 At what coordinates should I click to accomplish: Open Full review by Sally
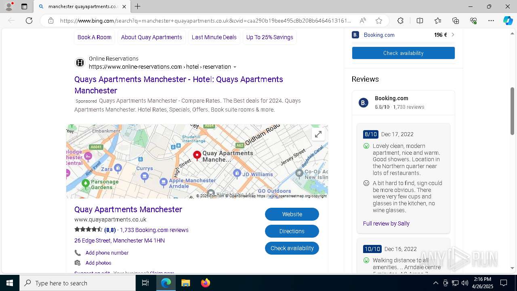pyautogui.click(x=386, y=224)
